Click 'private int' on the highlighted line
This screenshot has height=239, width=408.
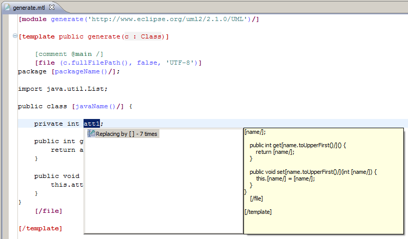coord(56,124)
